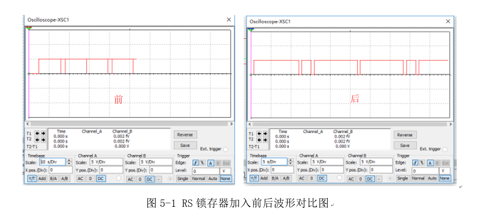Click X pos.(Div) field in 前 oscilloscope
Image resolution: width=495 pixels, height=217 pixels.
point(61,170)
